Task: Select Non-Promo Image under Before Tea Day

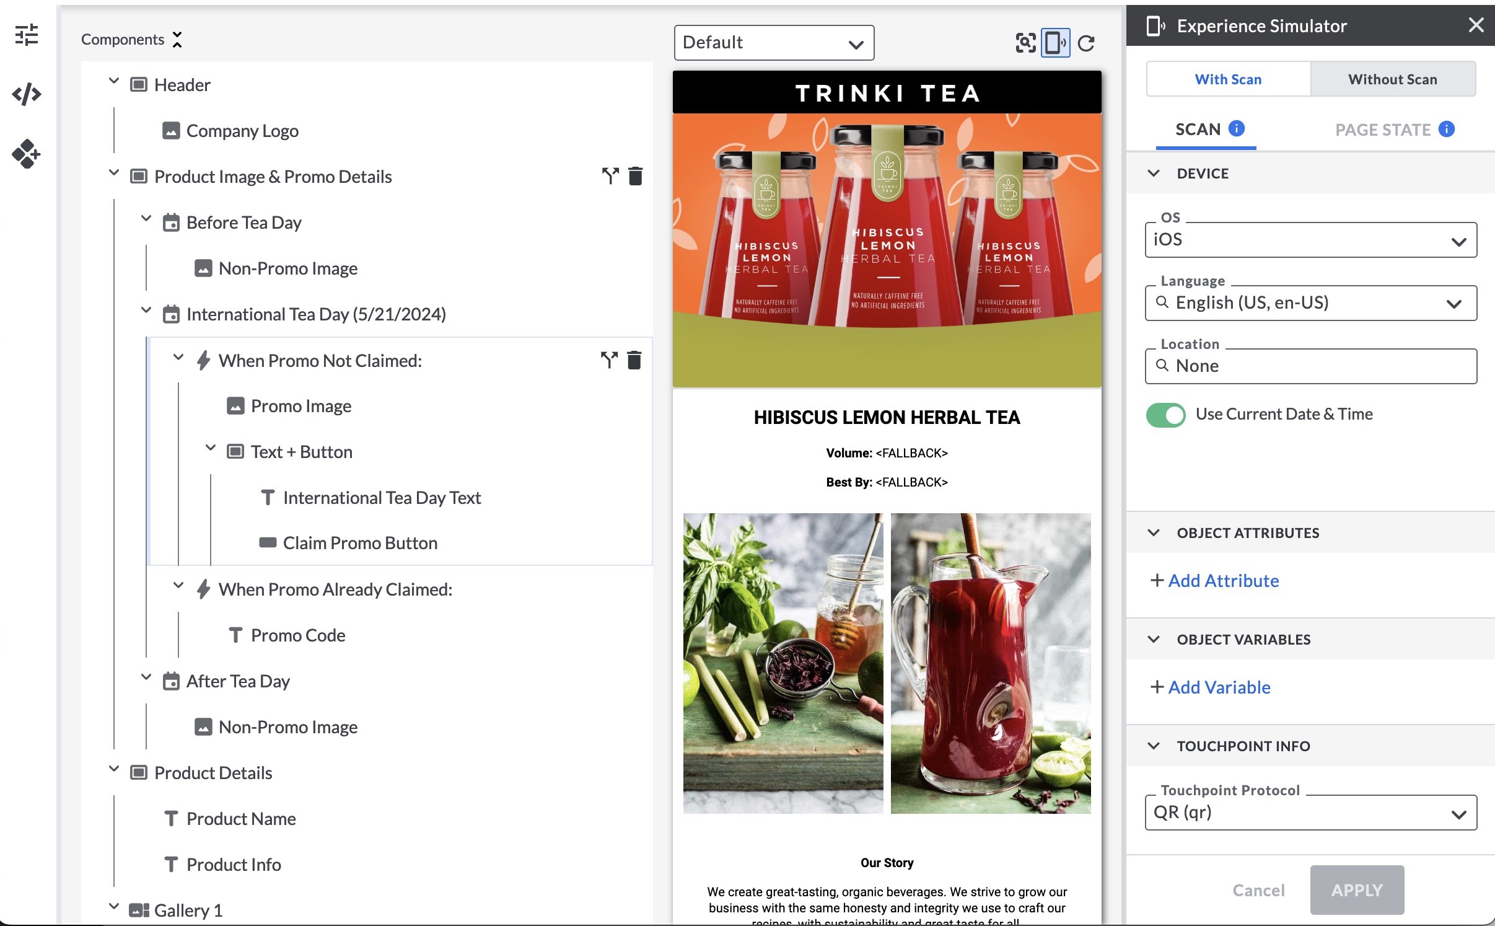Action: click(288, 268)
